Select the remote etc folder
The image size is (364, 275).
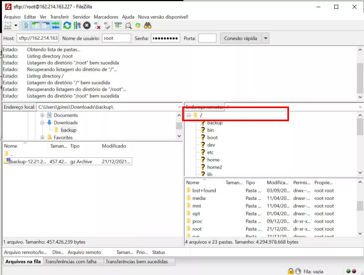point(210,152)
